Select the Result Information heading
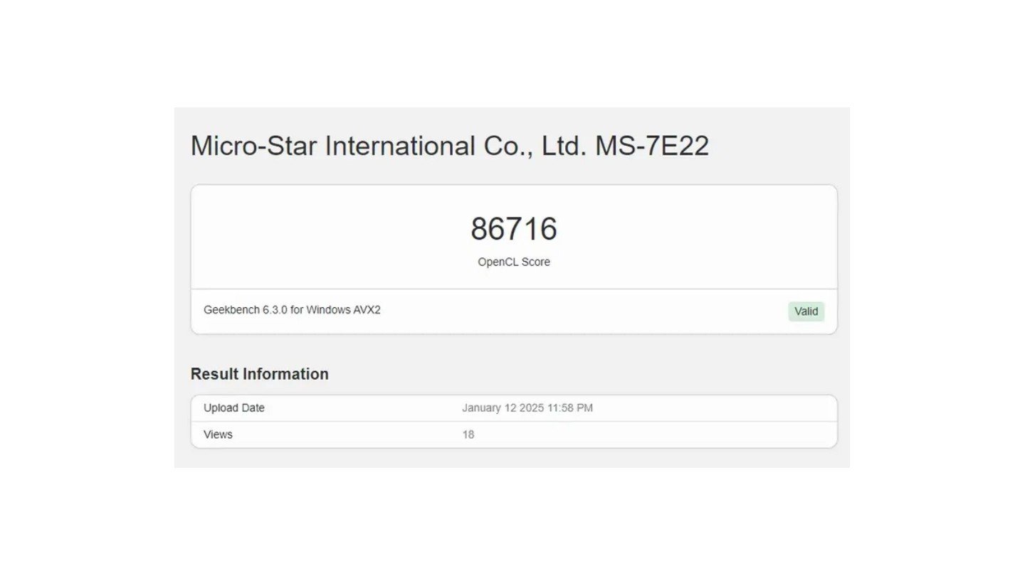 (260, 374)
